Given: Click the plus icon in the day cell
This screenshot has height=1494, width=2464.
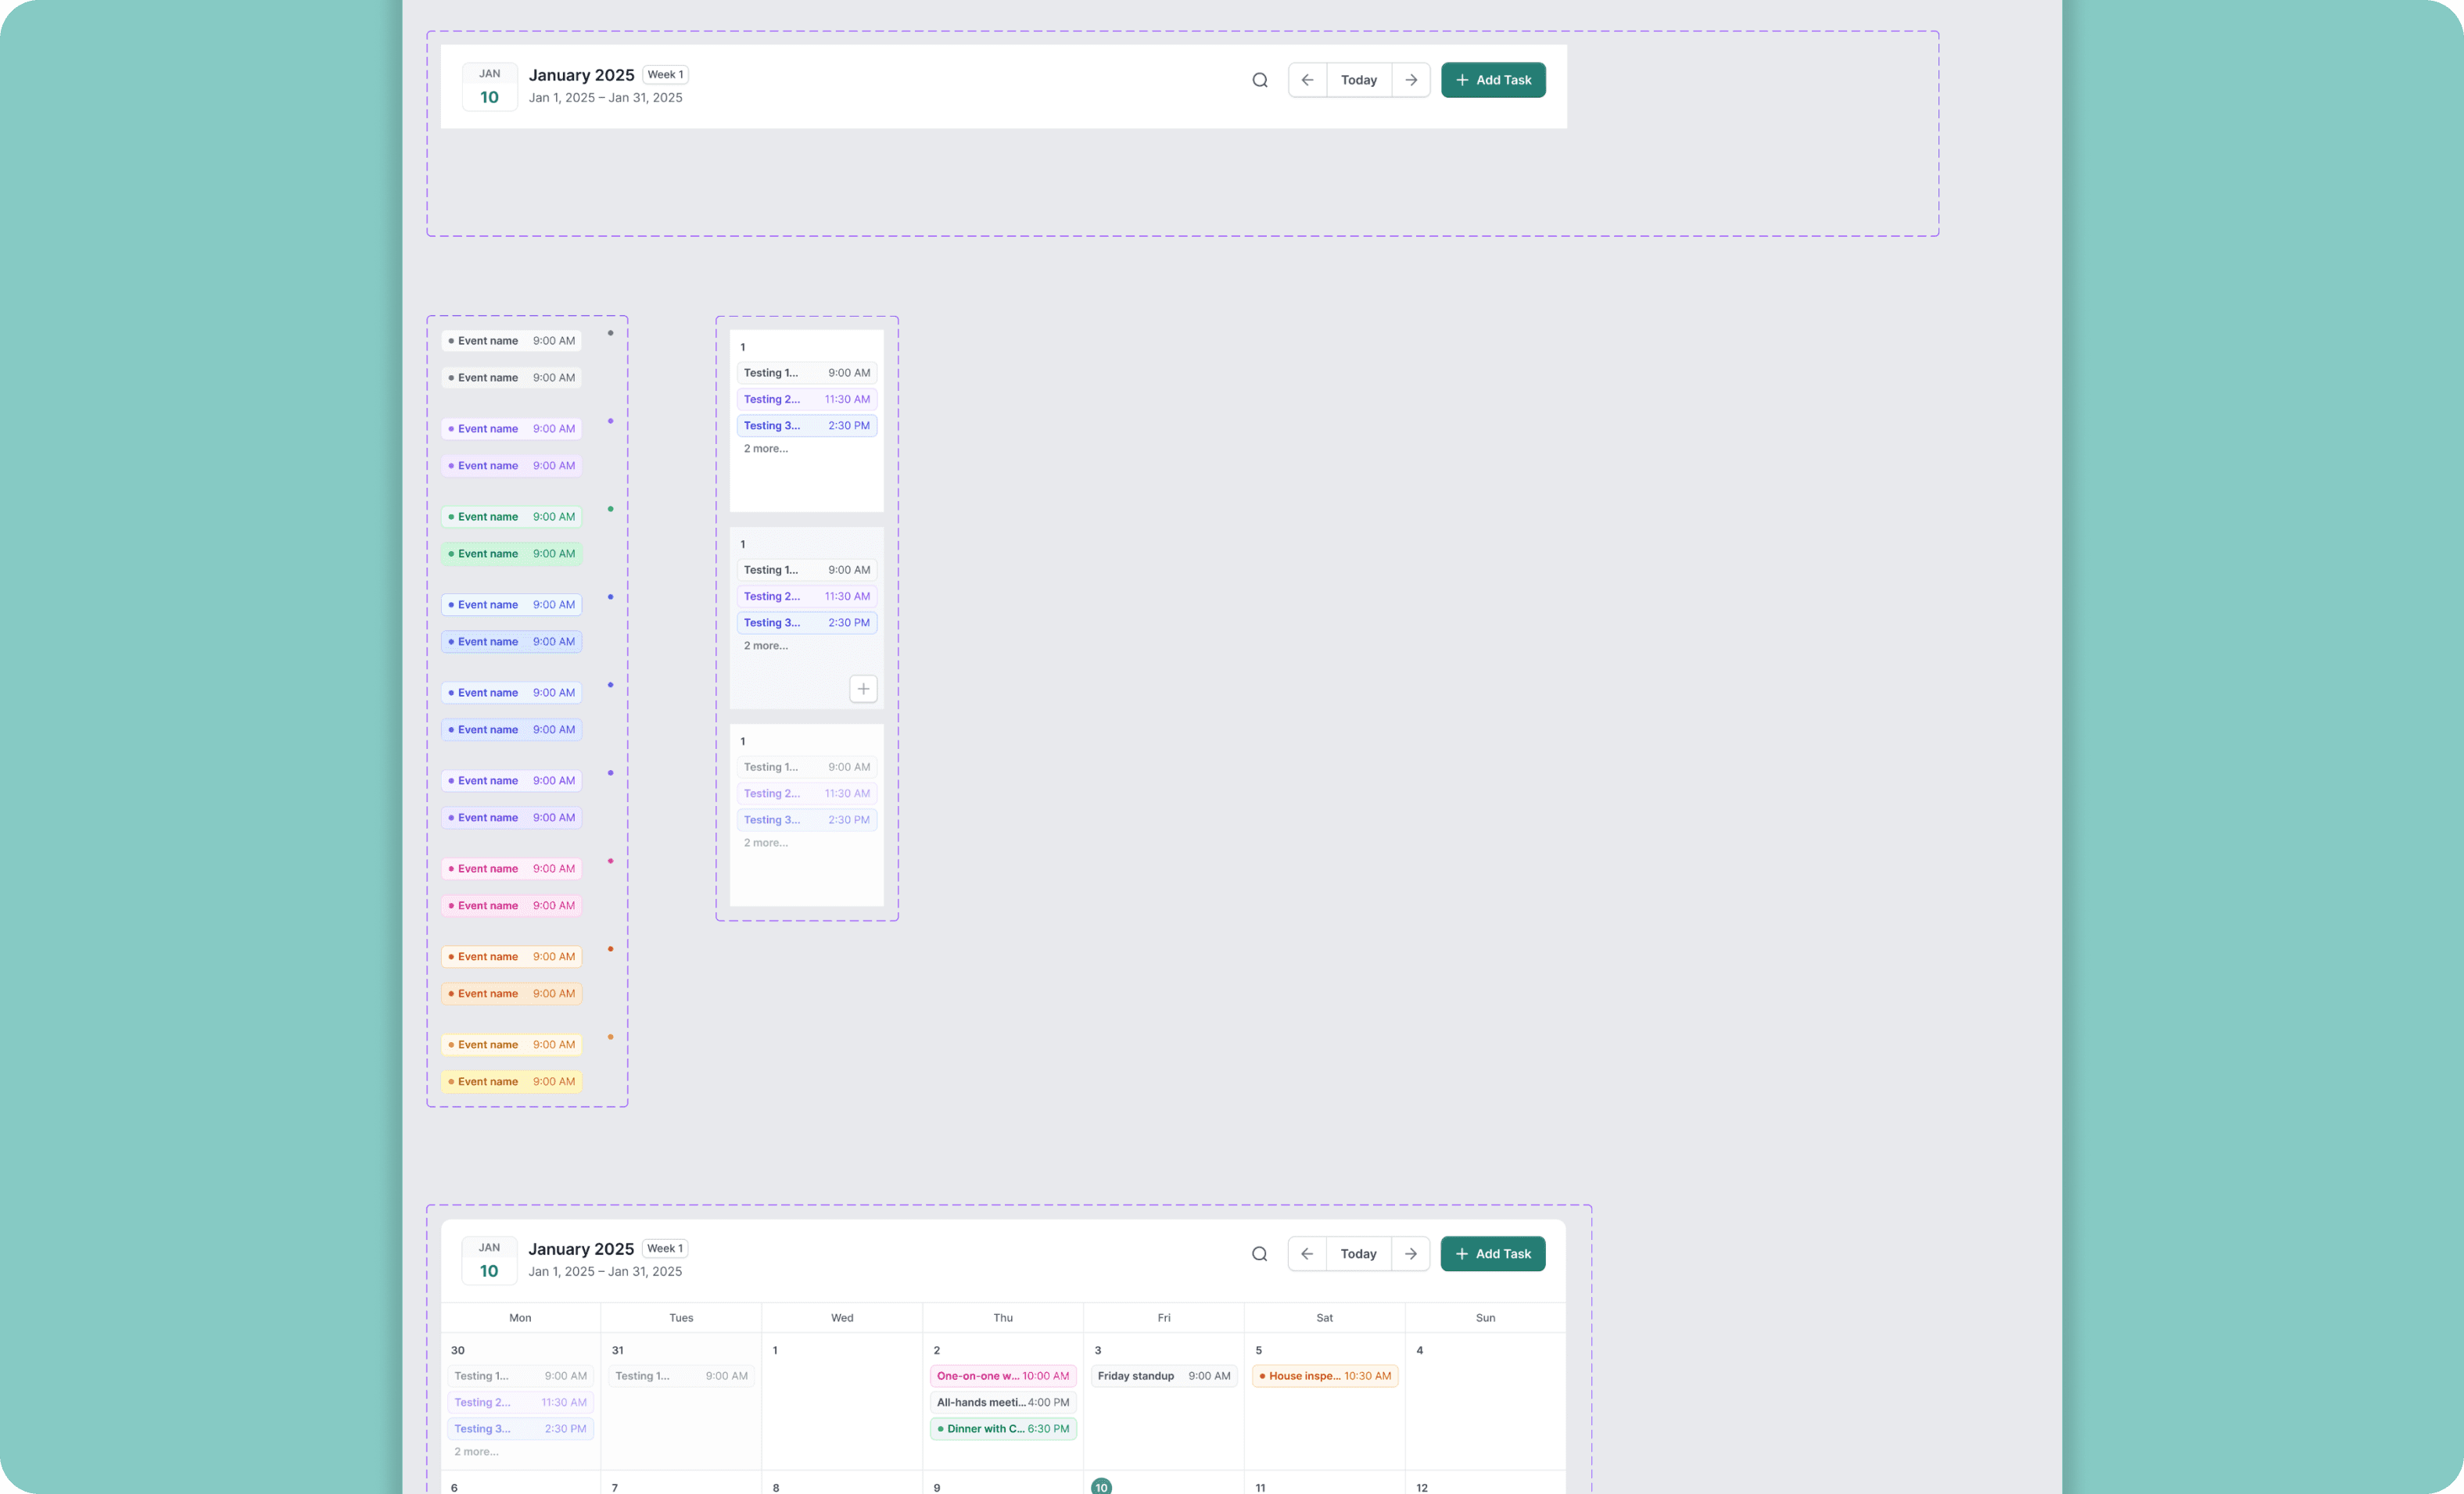Looking at the screenshot, I should coord(863,688).
